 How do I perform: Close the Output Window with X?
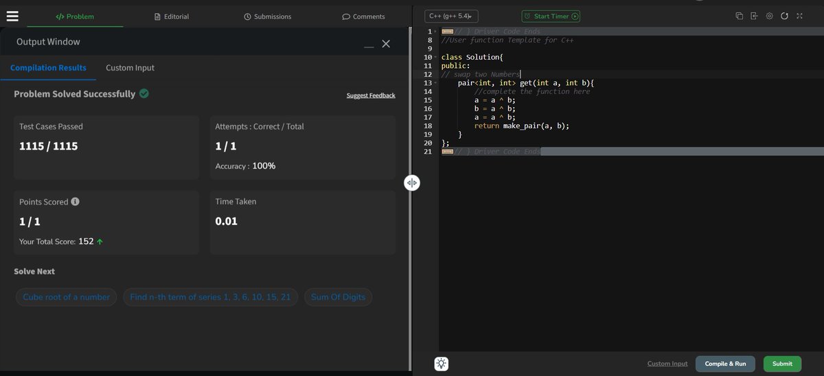point(386,44)
